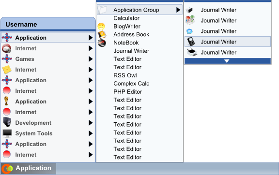Click the yellow envelope icon beside Internet
This screenshot has height=175, width=279.
(x=7, y=70)
